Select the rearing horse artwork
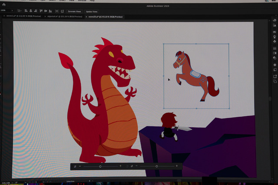The image size is (278, 185). 196,76
